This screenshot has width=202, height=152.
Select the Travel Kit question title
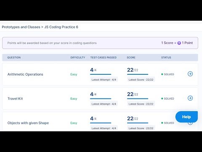pyautogui.click(x=15, y=98)
